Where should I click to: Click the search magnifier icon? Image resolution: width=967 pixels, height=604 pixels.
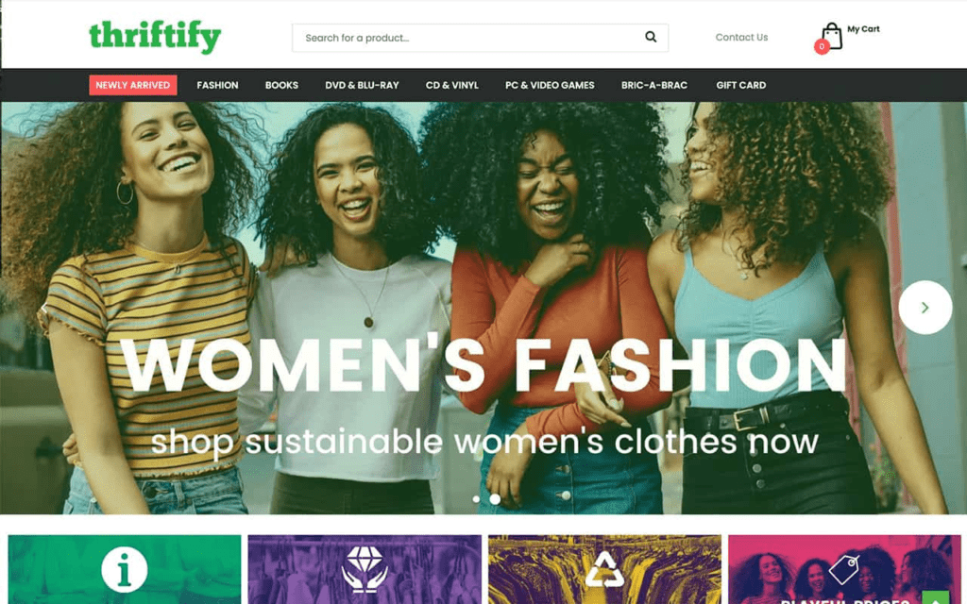(x=651, y=37)
